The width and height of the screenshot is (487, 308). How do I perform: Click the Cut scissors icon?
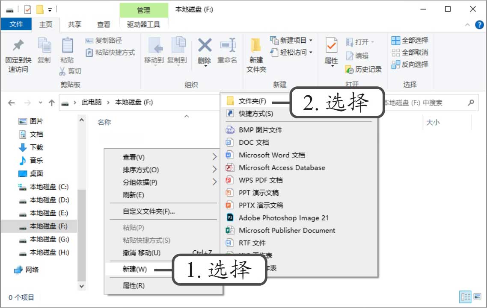[62, 71]
